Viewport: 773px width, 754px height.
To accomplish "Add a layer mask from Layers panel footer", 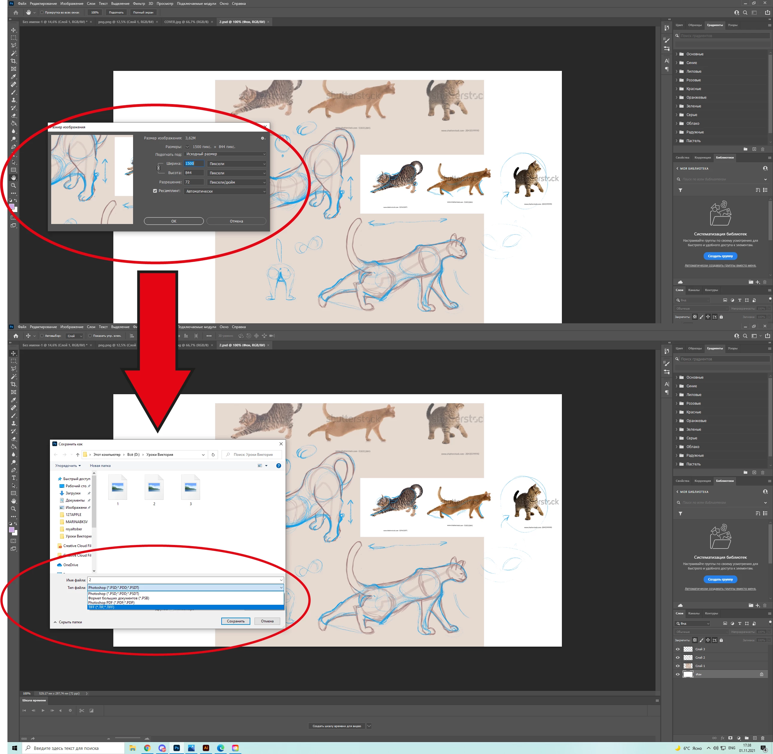I will (730, 738).
